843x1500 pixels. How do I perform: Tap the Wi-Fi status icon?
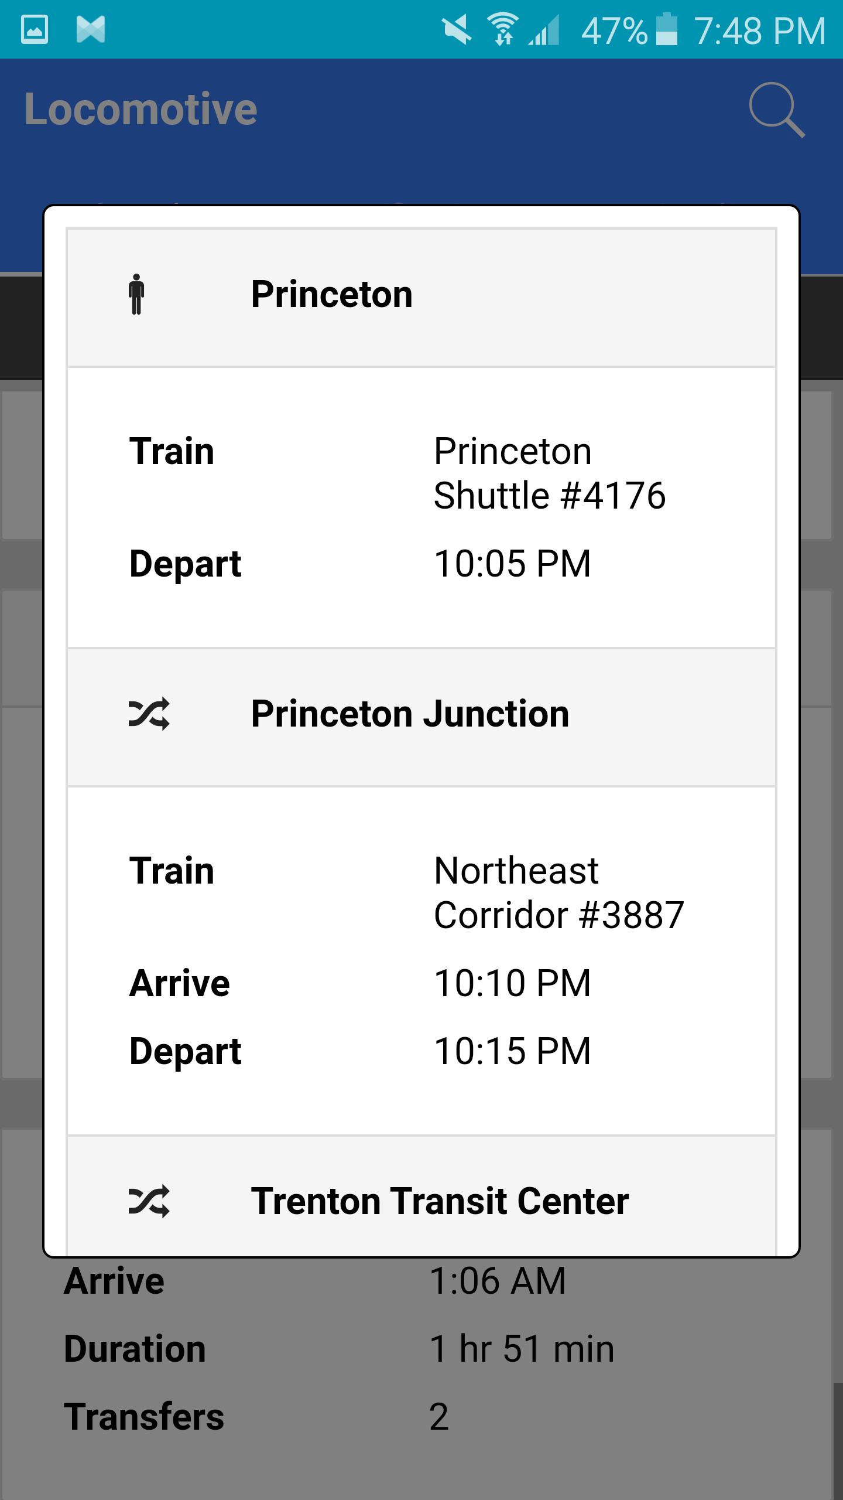(502, 29)
